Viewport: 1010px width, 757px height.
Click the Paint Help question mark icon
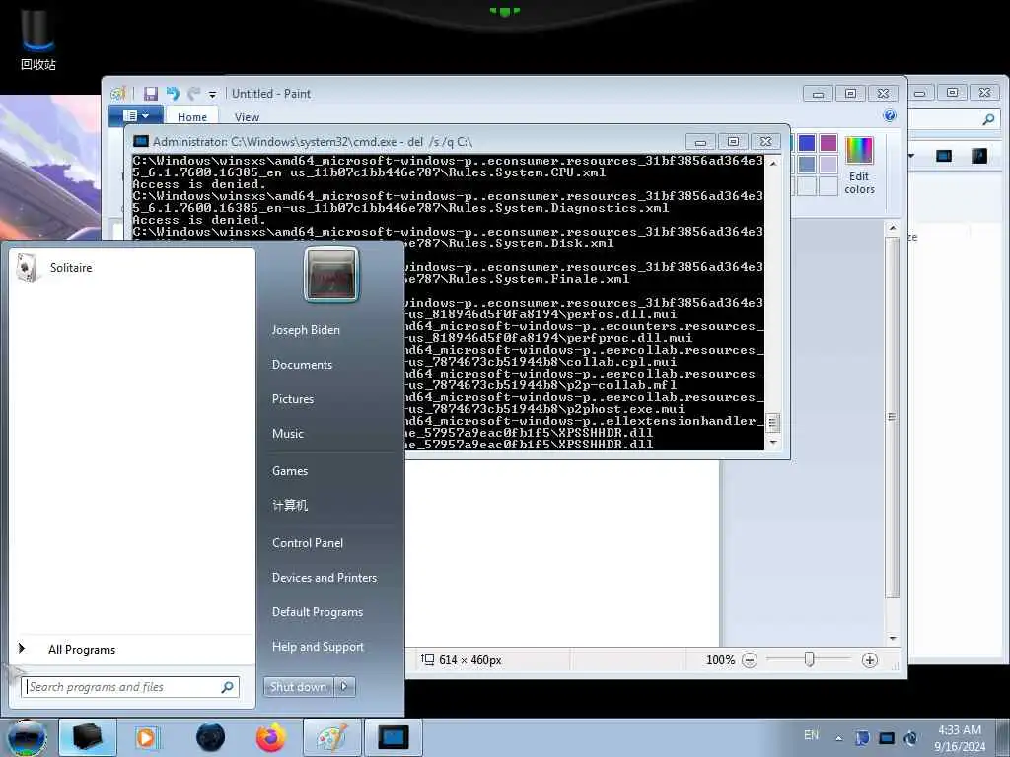pyautogui.click(x=890, y=116)
